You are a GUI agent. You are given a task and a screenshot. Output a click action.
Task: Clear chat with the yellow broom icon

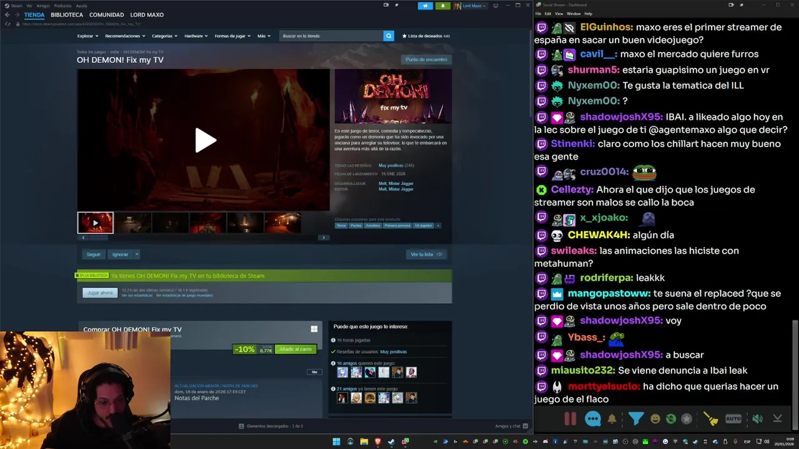(x=710, y=419)
